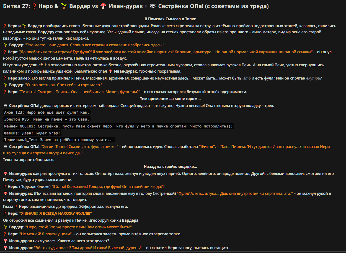Click the heading 'Тем временем за монитором…'
346x253 pixels.
[x=170, y=99]
